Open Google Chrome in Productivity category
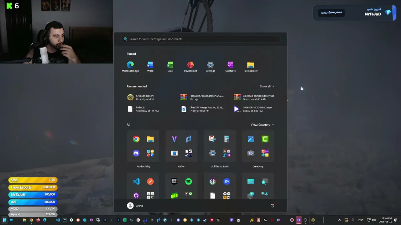The height and width of the screenshot is (225, 401). pyautogui.click(x=136, y=139)
